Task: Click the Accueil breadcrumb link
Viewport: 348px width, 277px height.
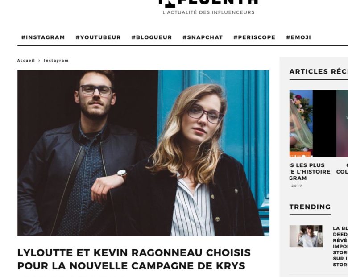Action: click(x=26, y=60)
